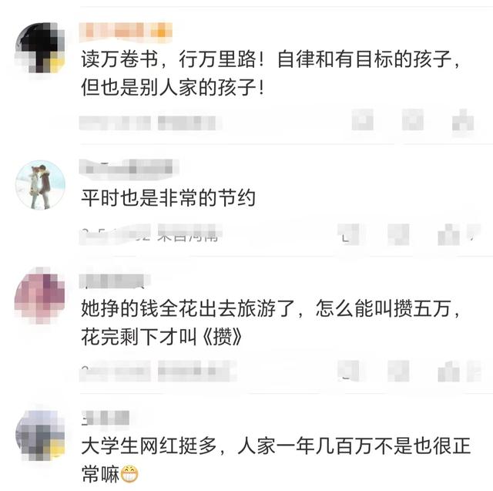Open the orange username above the 读万卷书 comment
The height and width of the screenshot is (491, 493).
point(126,32)
